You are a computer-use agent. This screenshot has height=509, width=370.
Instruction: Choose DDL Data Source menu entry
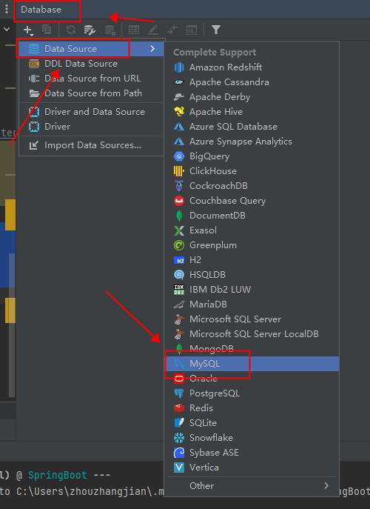click(92, 64)
